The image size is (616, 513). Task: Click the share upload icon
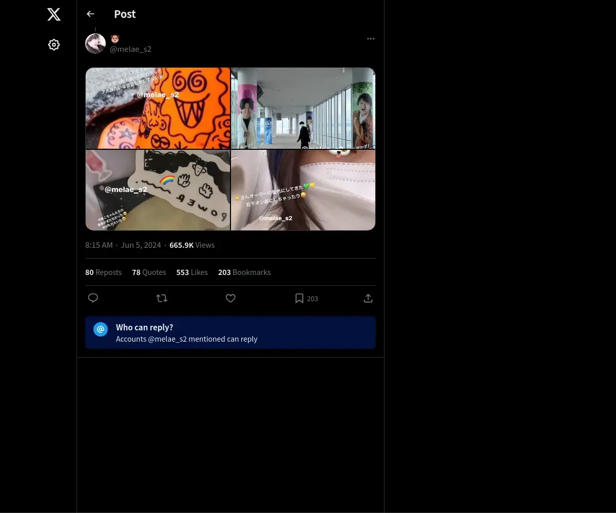point(368,298)
